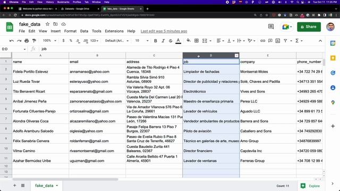Open the Borders tool
Image resolution: width=340 pixels, height=191 pixels.
pos(197,41)
